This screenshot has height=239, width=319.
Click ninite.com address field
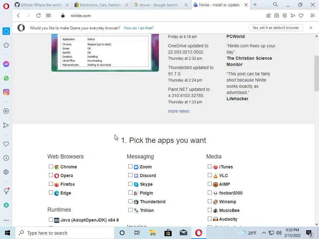(x=81, y=16)
